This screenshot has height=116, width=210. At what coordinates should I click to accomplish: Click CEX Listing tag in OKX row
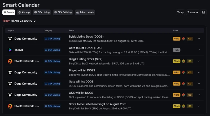click(52, 95)
